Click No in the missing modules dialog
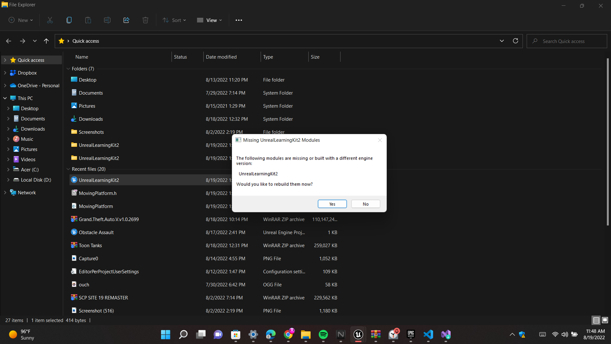 pyautogui.click(x=366, y=204)
